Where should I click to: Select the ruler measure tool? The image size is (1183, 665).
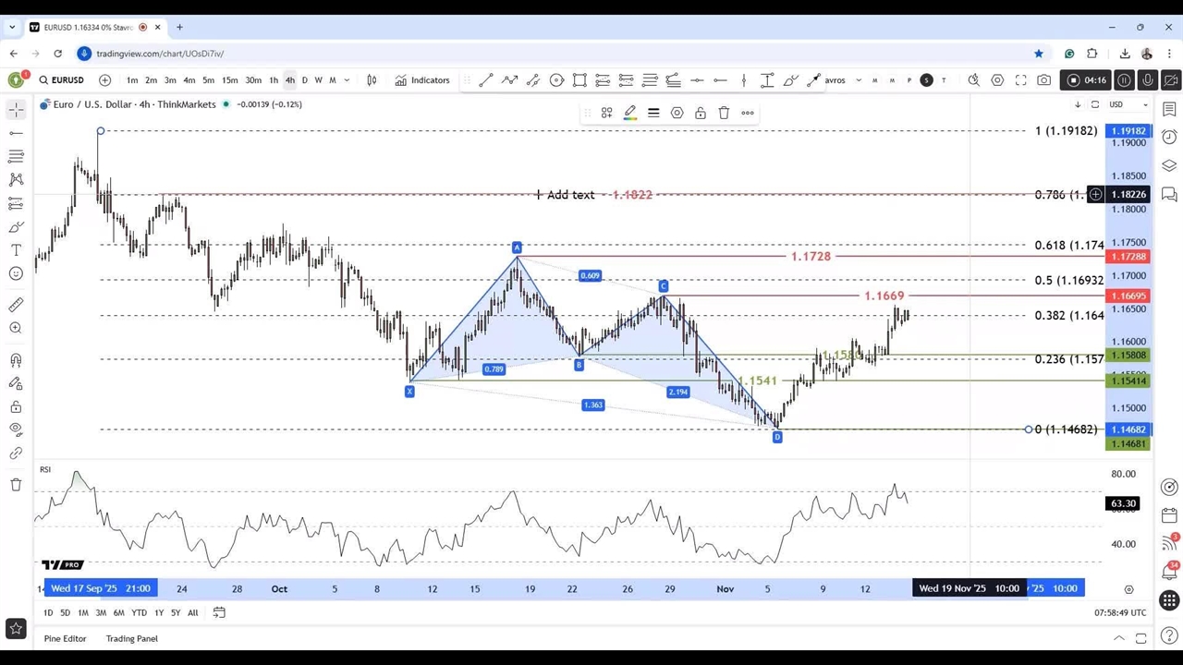coord(16,305)
